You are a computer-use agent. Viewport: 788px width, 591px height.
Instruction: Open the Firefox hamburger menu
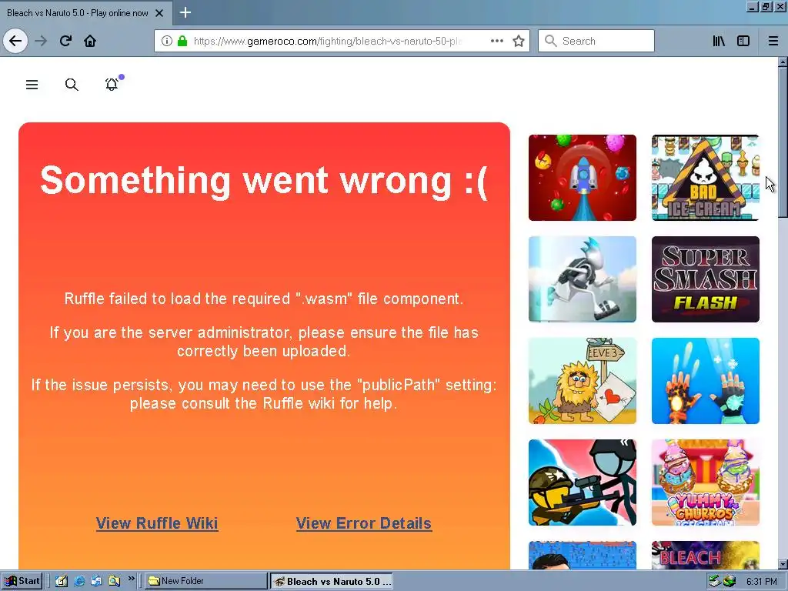[x=773, y=41]
